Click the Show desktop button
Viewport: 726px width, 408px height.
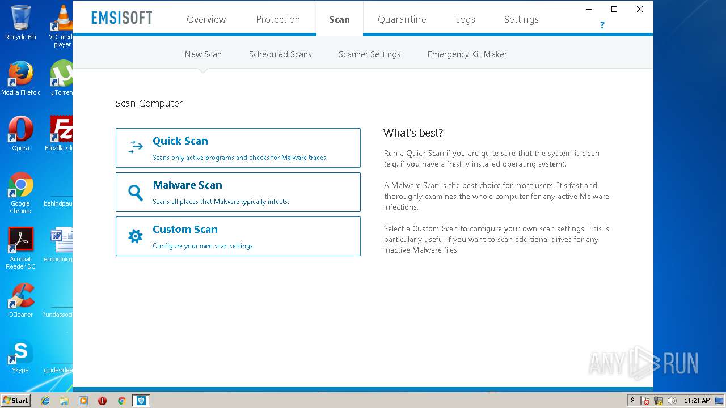(720, 401)
